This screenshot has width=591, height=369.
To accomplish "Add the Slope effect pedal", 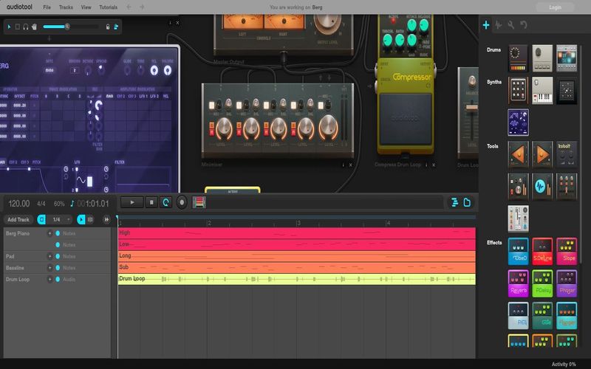I will (x=567, y=251).
